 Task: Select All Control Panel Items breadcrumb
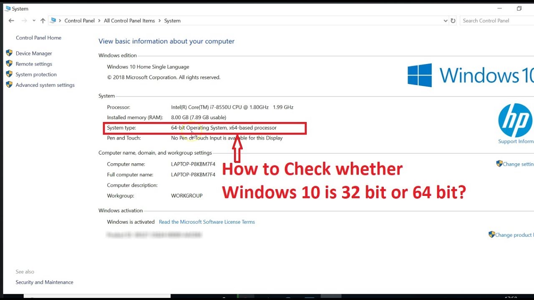tap(129, 20)
